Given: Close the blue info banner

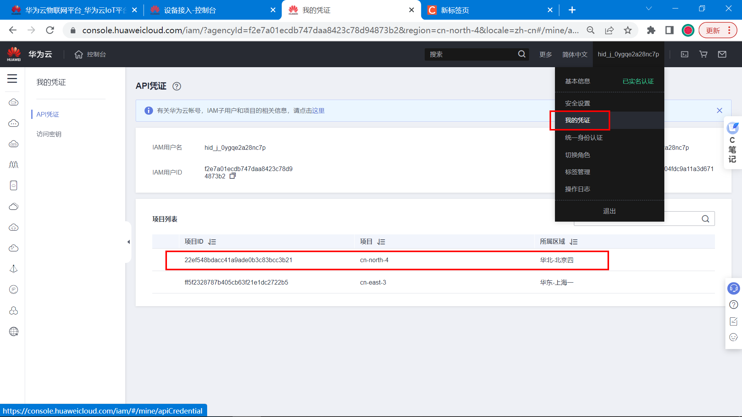Looking at the screenshot, I should [x=719, y=110].
